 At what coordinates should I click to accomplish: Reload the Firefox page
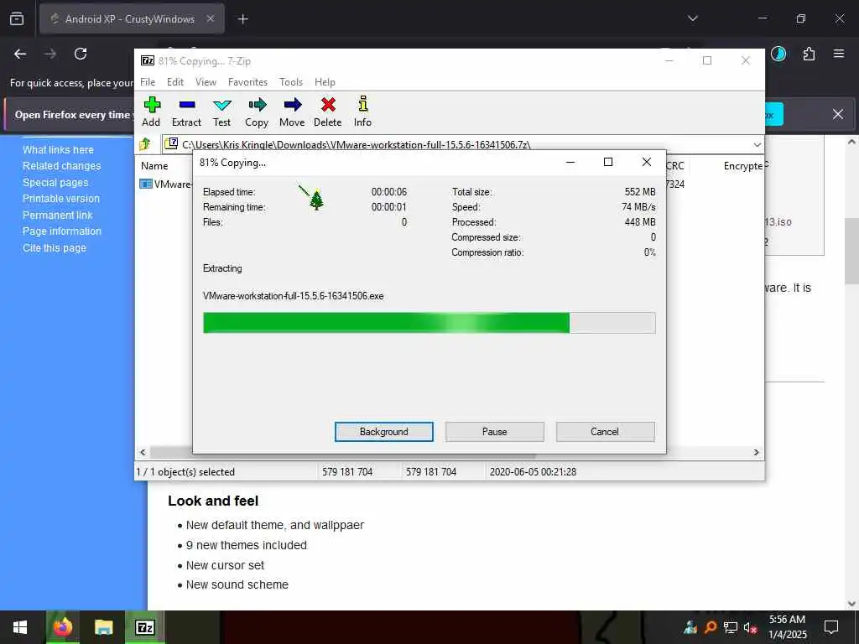click(81, 54)
